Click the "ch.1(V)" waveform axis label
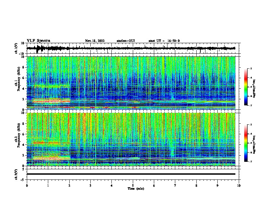269x208 pixels. (x=16, y=48)
